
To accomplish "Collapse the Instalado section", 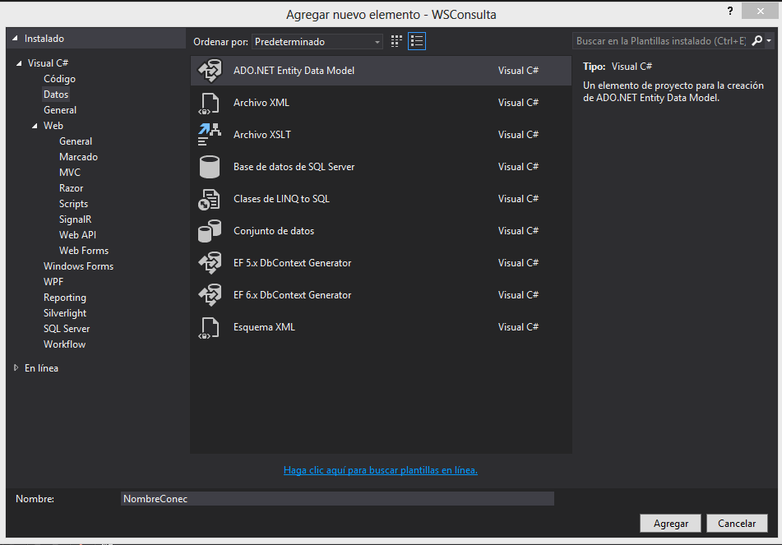I will point(15,39).
